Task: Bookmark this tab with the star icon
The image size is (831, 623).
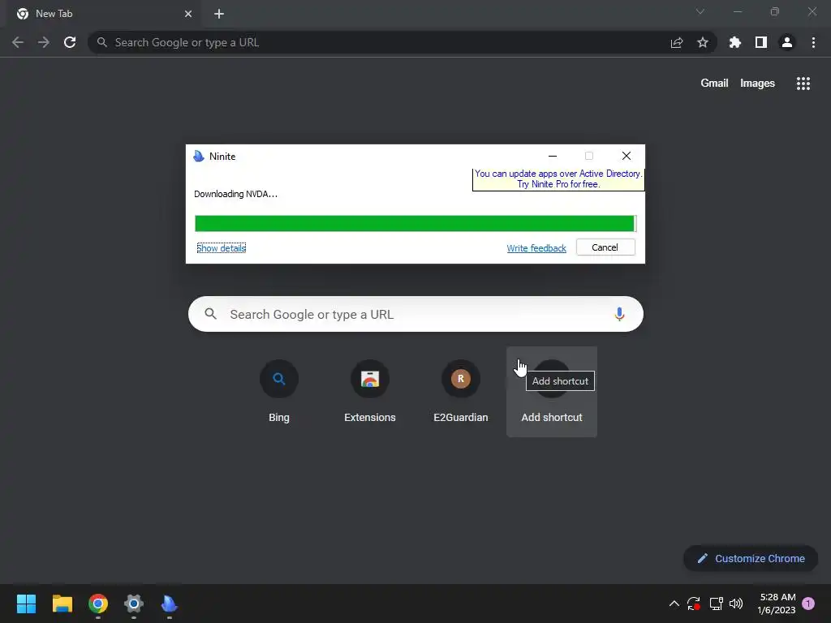Action: [x=703, y=42]
